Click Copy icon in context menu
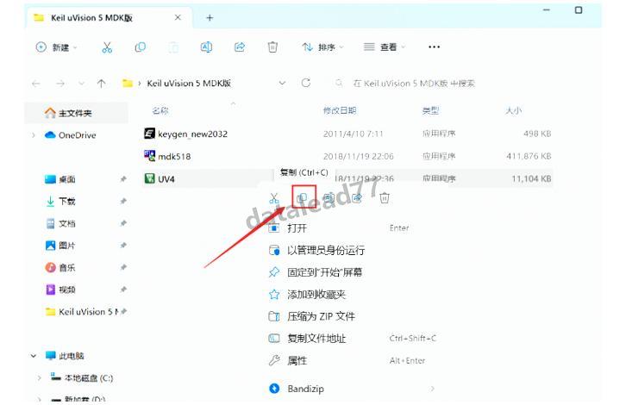 click(x=302, y=197)
